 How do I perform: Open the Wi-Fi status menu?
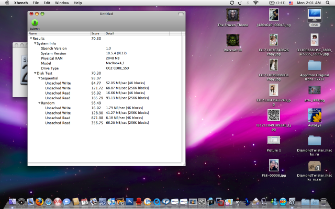(255, 3)
